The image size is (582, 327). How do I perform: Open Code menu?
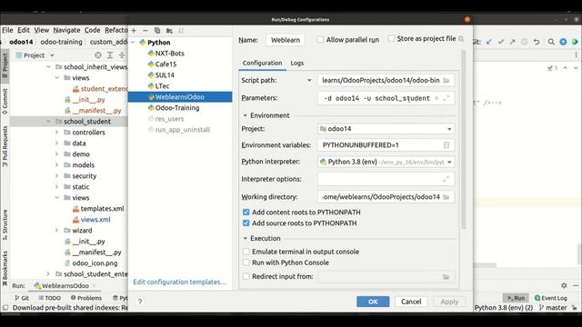click(x=92, y=30)
